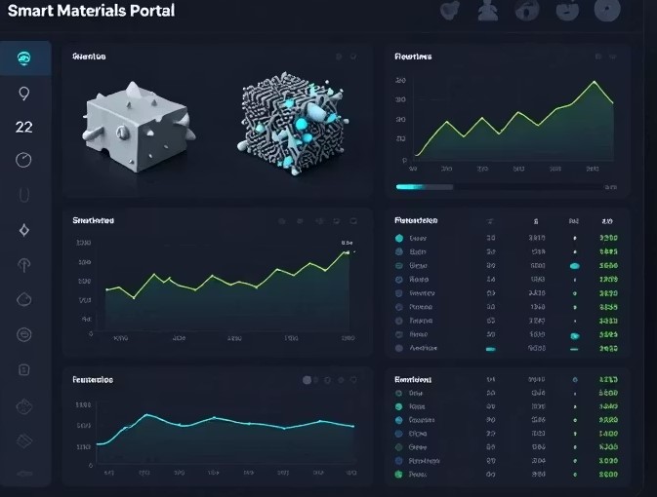Expand the chevron in the top-right chart panel header

pos(613,57)
